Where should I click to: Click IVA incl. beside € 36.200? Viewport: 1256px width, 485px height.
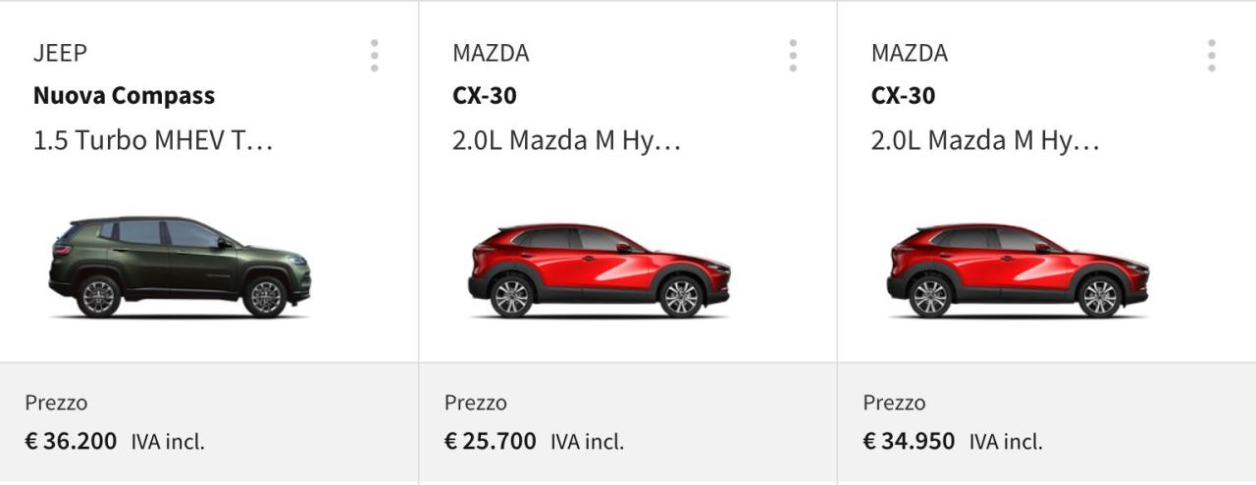click(168, 442)
